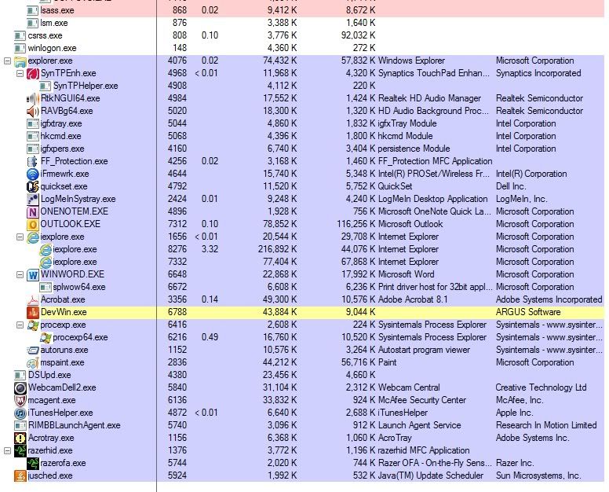The height and width of the screenshot is (492, 609).
Task: Click the 'Synaptics Incorporated' company cell
Action: [538, 73]
